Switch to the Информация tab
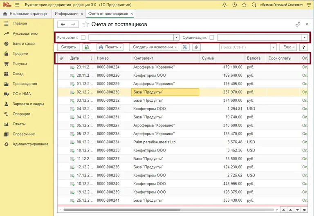Viewport: 314px width, 216px height. (66, 13)
